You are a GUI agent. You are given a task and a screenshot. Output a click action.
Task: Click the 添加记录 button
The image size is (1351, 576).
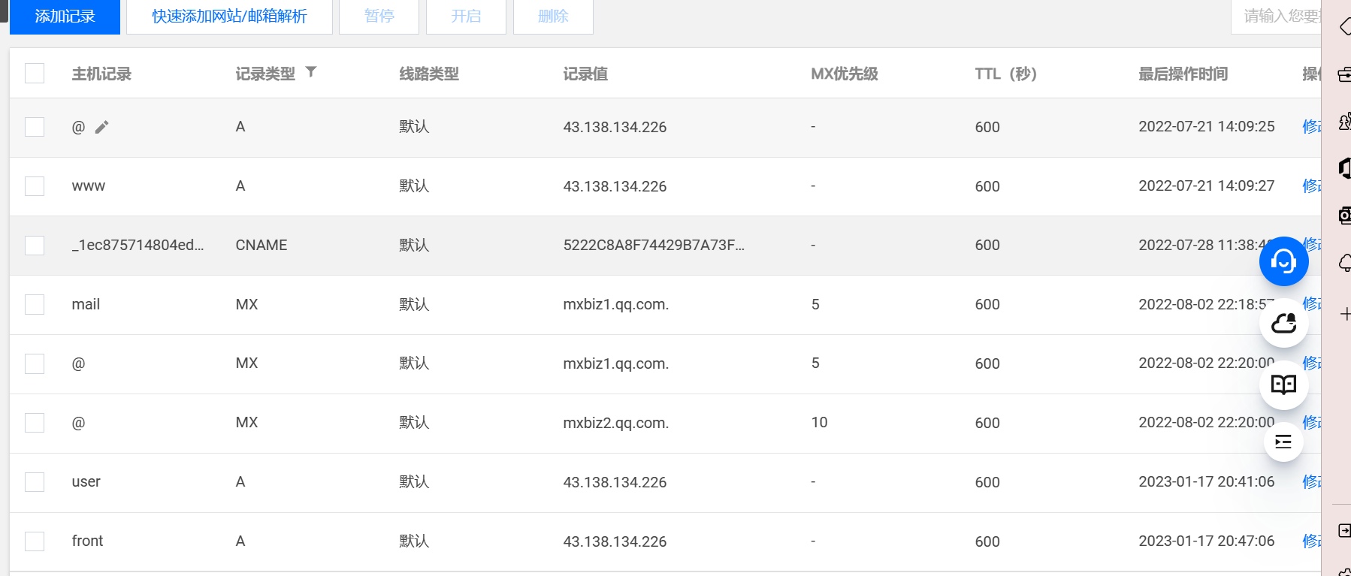[x=65, y=17]
